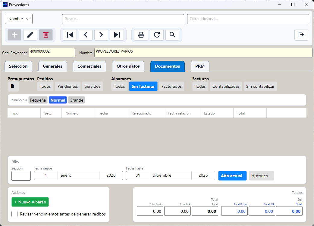Sort by the Número column header
The width and height of the screenshot is (314, 226).
[x=78, y=113]
